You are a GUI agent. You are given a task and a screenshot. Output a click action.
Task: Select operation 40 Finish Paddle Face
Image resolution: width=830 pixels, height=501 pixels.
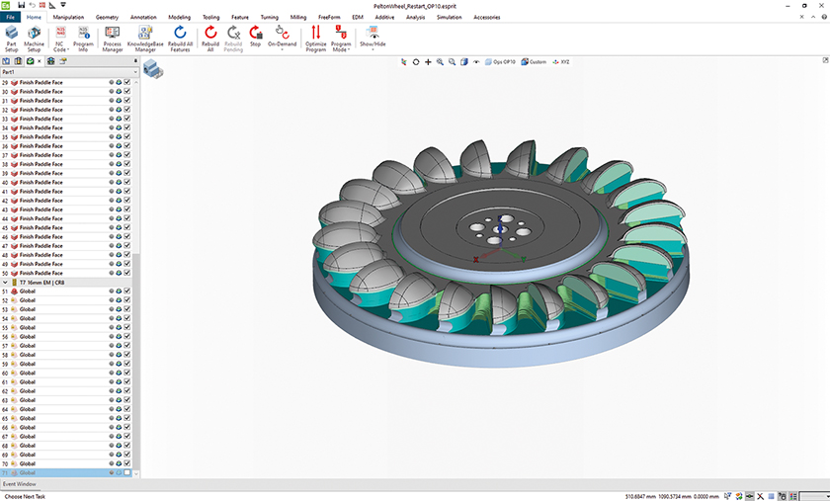pos(41,182)
